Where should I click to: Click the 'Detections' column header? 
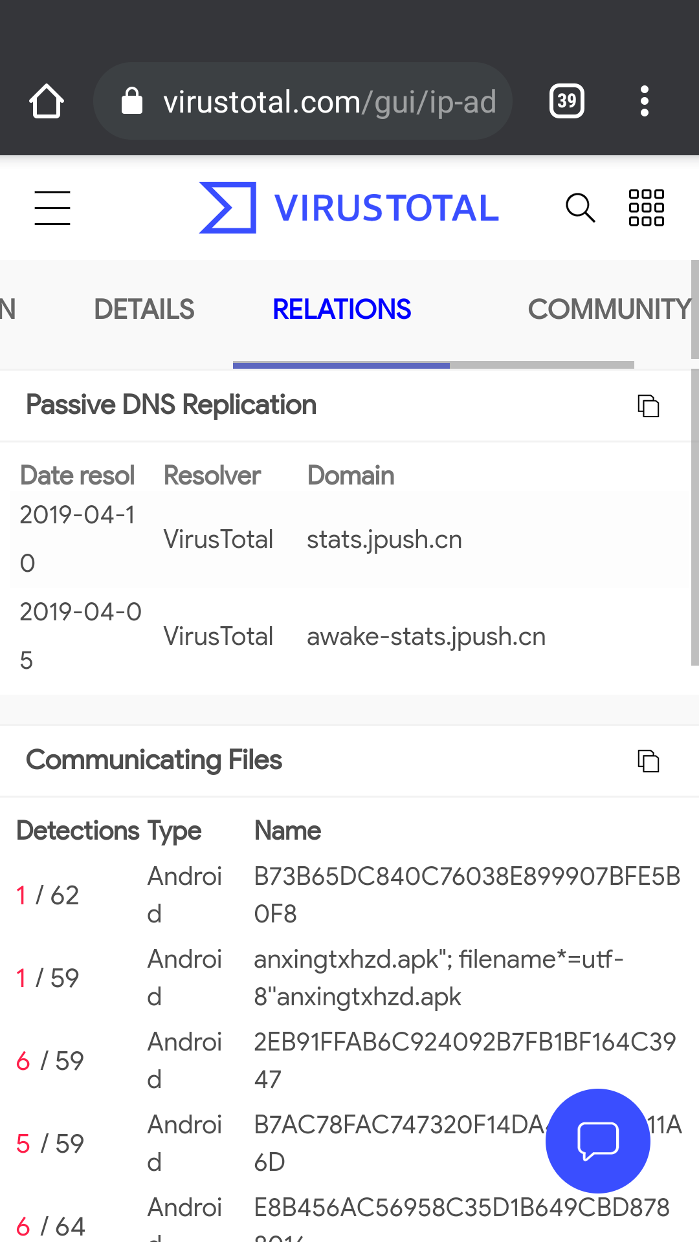pos(78,831)
